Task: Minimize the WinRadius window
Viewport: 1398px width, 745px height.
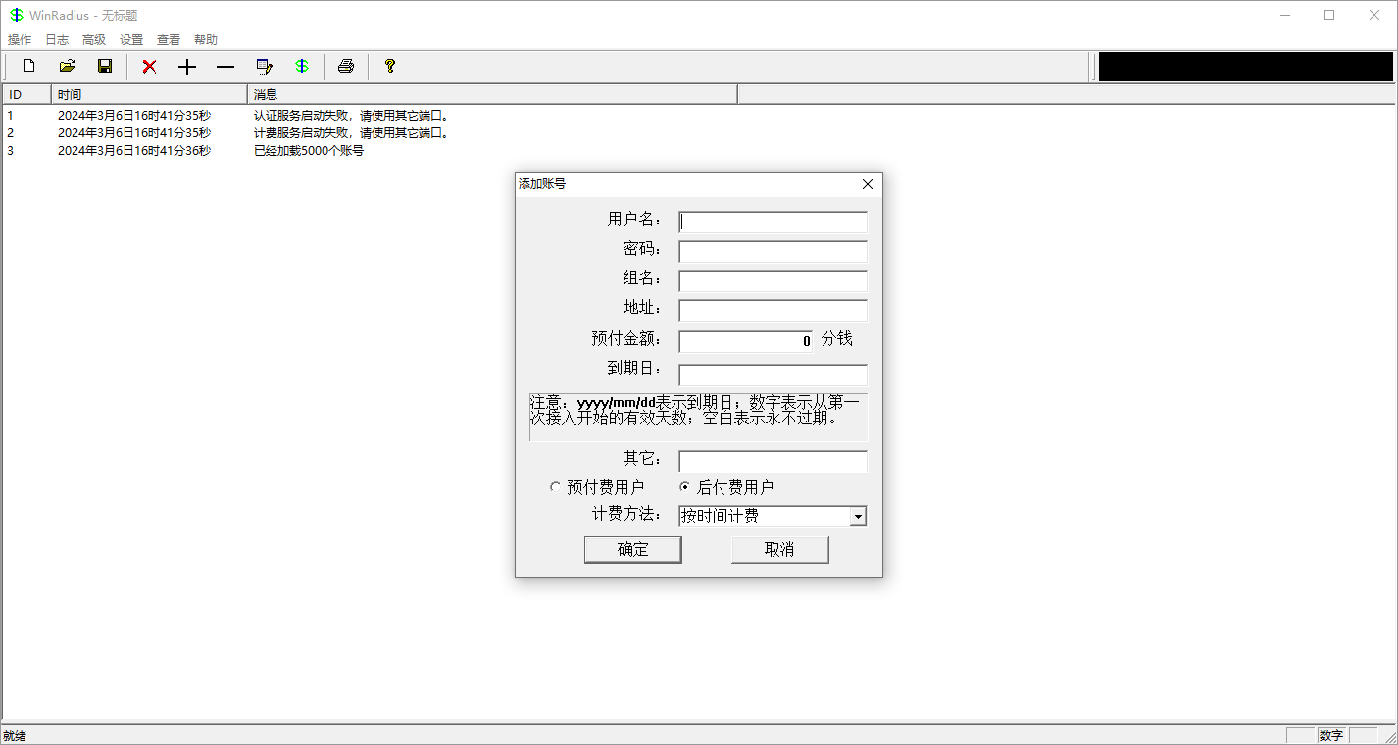Action: [1284, 15]
